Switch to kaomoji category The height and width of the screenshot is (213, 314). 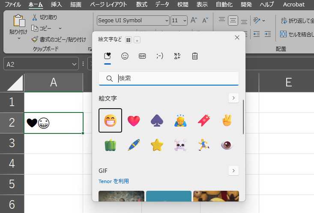pyautogui.click(x=160, y=56)
